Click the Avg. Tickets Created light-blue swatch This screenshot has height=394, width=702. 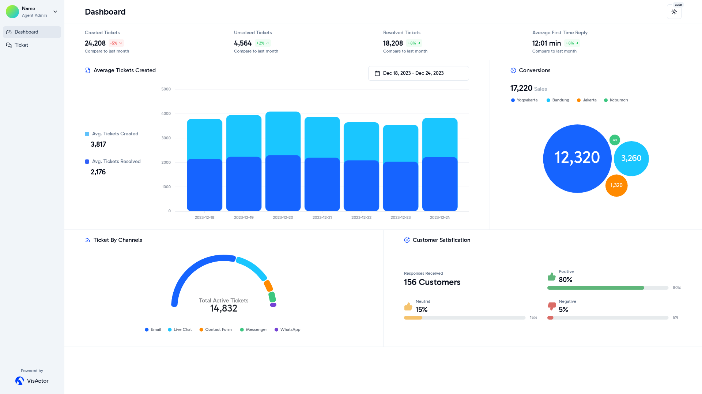(x=87, y=134)
